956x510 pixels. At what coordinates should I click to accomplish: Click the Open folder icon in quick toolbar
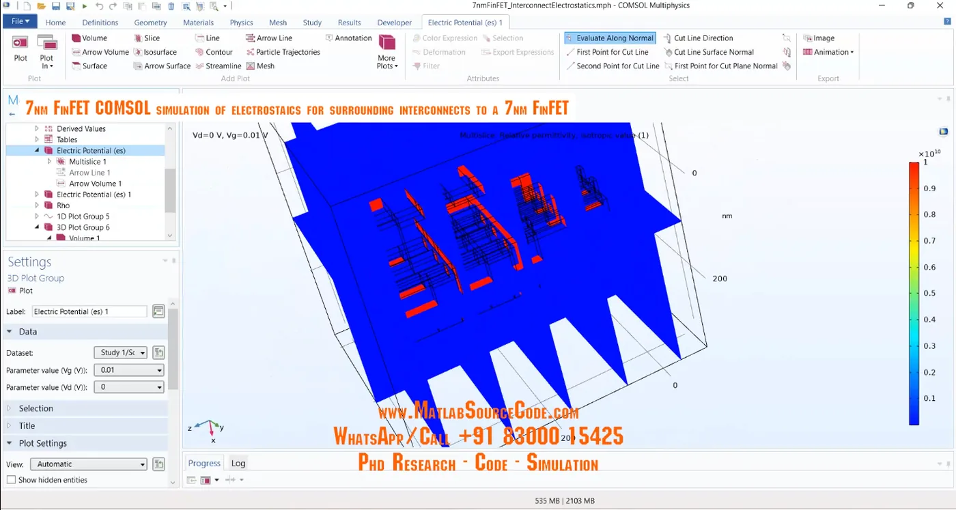tap(41, 6)
